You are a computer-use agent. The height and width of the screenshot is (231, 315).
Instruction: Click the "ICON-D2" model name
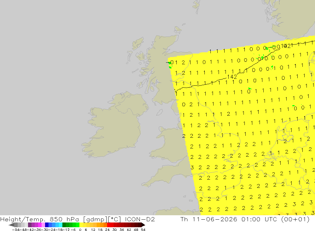(140, 219)
